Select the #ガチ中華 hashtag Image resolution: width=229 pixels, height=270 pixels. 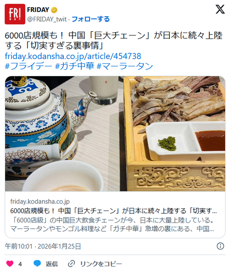click(74, 67)
